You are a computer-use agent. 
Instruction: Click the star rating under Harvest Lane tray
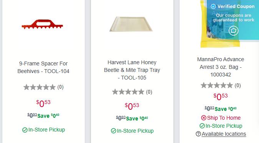[x=128, y=92]
